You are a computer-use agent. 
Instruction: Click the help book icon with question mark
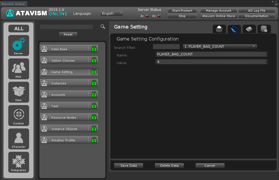[249, 29]
